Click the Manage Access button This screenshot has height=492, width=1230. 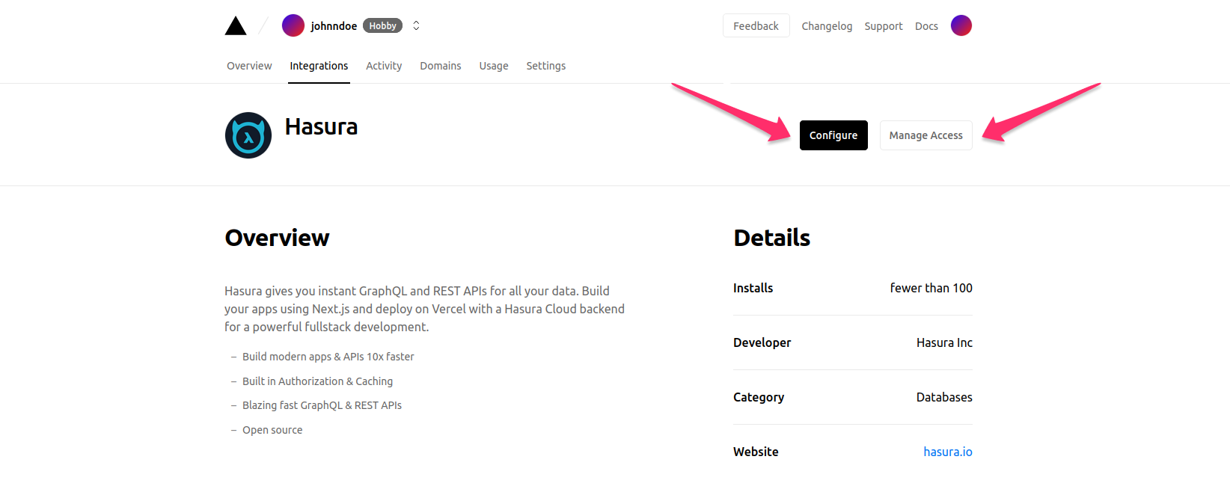tap(925, 135)
